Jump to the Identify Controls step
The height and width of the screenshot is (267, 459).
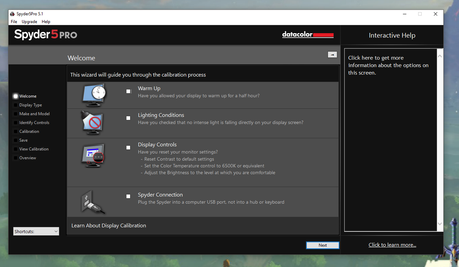click(32, 123)
